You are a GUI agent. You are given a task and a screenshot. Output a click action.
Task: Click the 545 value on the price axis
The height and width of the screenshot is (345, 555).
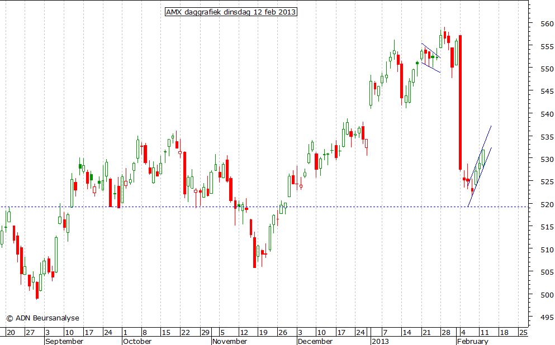(x=547, y=91)
